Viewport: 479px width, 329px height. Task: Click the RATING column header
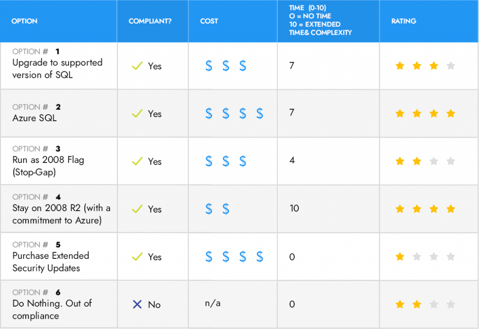tap(404, 21)
